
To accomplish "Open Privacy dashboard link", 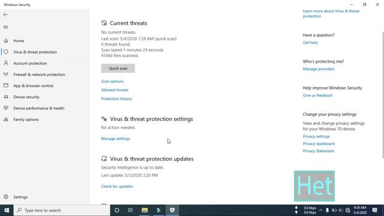I will pos(319,144).
